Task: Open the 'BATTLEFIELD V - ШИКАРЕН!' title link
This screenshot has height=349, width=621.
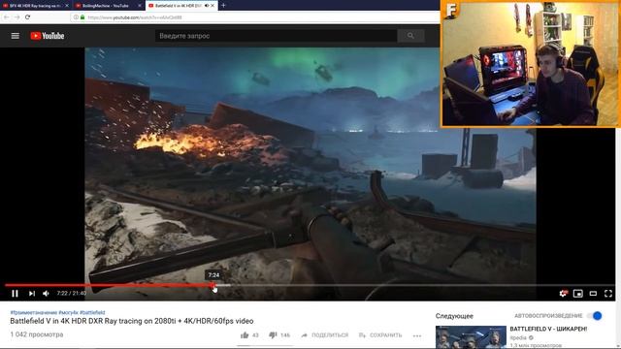Action: click(548, 329)
